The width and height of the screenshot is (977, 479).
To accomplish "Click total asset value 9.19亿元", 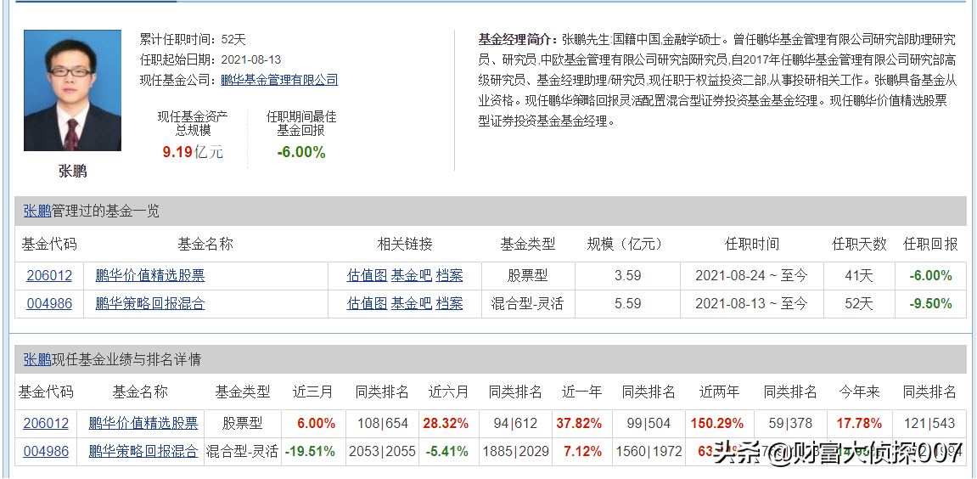I will [193, 151].
